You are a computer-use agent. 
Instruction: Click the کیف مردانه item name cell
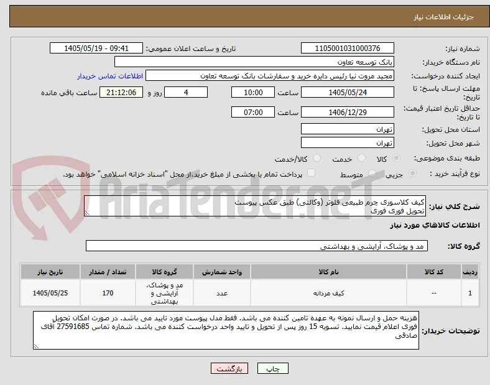[x=328, y=293]
